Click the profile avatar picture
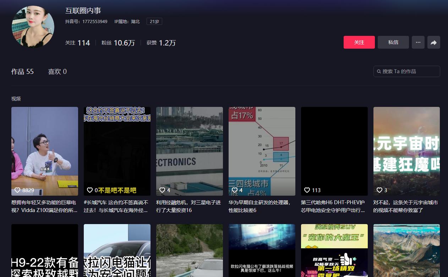Screen dimensions: 448x277 click(33, 27)
